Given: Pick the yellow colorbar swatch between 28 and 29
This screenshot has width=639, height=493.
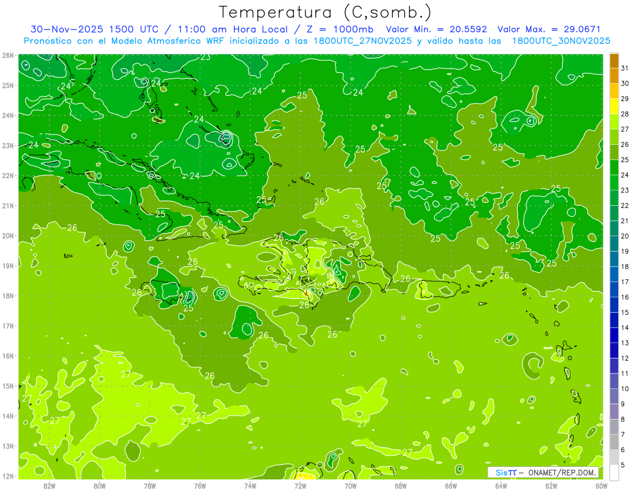Looking at the screenshot, I should (614, 106).
